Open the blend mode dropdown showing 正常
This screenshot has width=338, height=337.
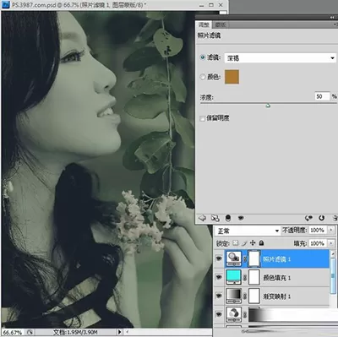[x=248, y=231]
